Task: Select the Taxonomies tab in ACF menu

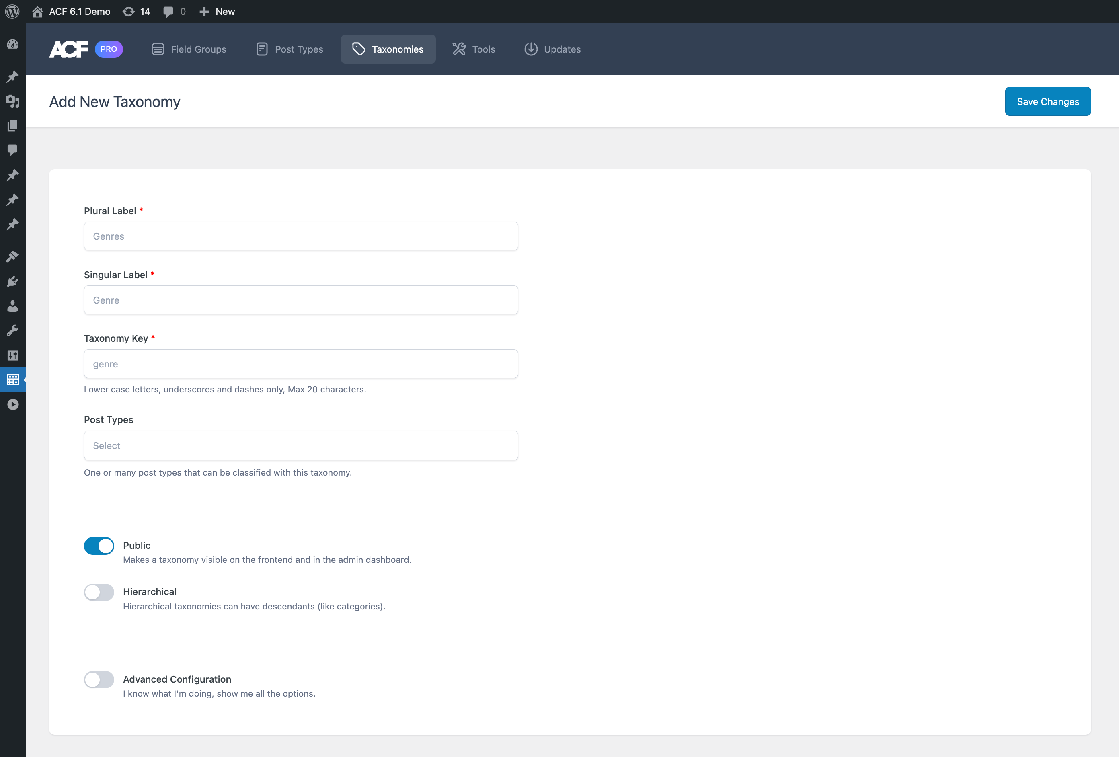Action: coord(388,49)
